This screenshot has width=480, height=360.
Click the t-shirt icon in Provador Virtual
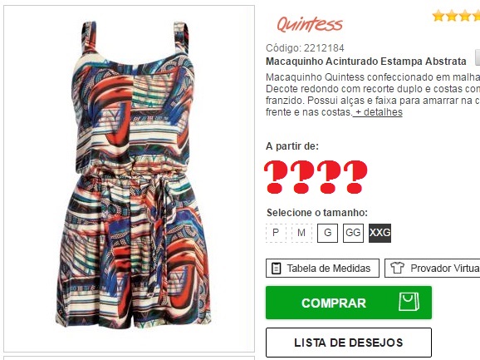click(397, 268)
